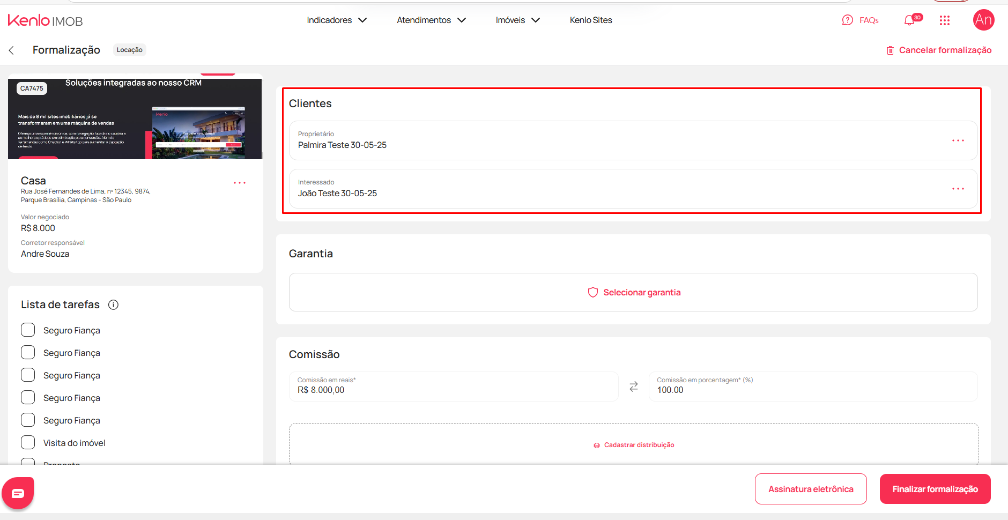Go back with the arrow beside Formalização
Image resolution: width=1008 pixels, height=520 pixels.
(x=11, y=50)
